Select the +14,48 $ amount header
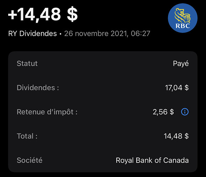Viewport: 206px width, 177px height. click(x=43, y=14)
